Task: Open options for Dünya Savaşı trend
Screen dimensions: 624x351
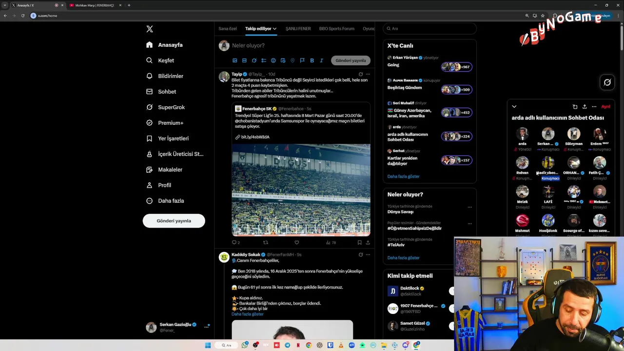Action: pyautogui.click(x=469, y=207)
